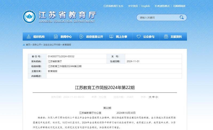Set font size to medium (中)
Screen dimensions: 213x130
pos(153,97)
